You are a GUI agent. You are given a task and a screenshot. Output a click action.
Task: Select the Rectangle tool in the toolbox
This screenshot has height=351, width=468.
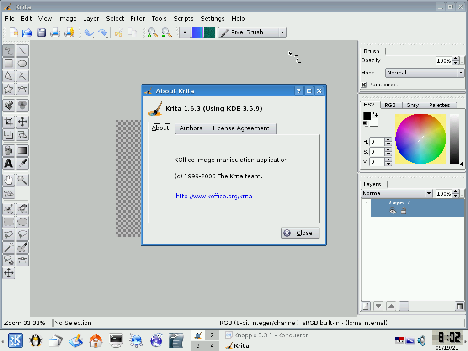[x=8, y=64]
